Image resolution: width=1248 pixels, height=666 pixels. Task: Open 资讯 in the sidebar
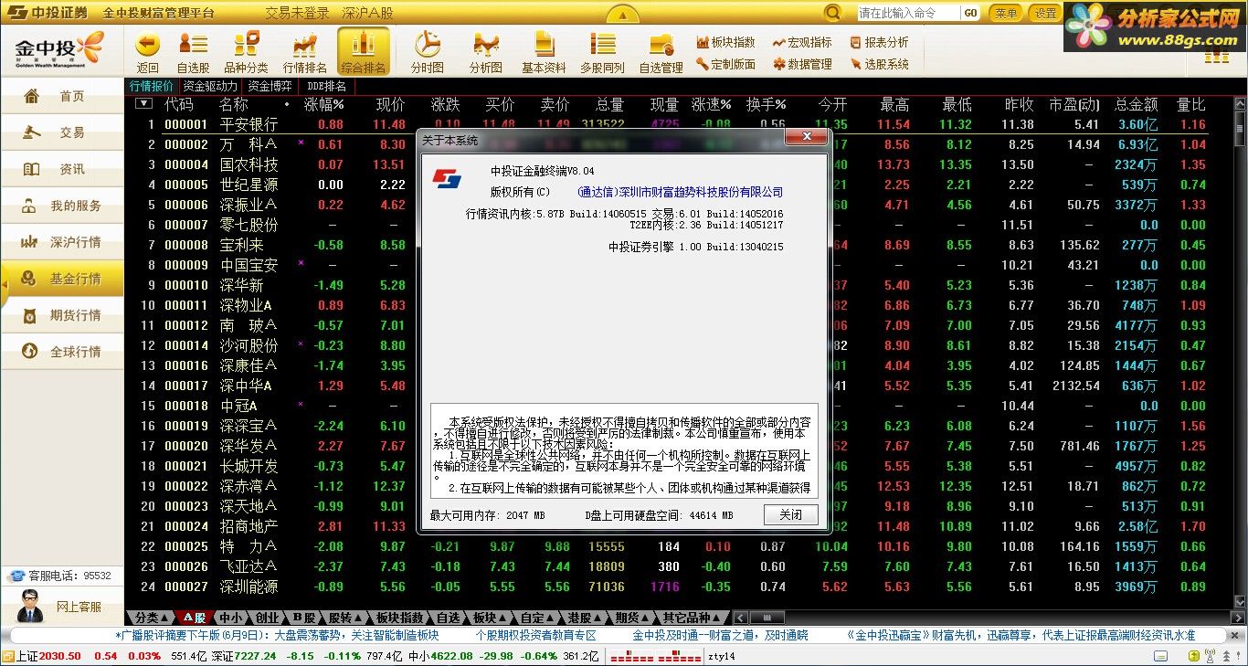pyautogui.click(x=62, y=169)
